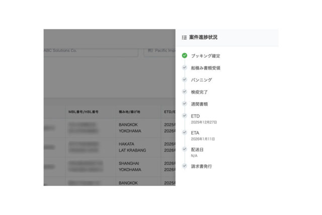Select the 請求書発行 step label
The width and height of the screenshot is (322, 215).
click(x=201, y=166)
